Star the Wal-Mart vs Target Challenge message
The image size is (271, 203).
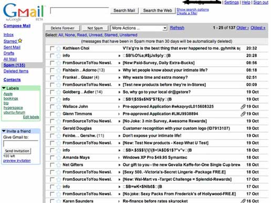coord(58,179)
